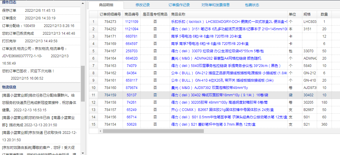Click the 订单提交 log entry
This screenshot has height=155, width=340.
click(x=40, y=18)
